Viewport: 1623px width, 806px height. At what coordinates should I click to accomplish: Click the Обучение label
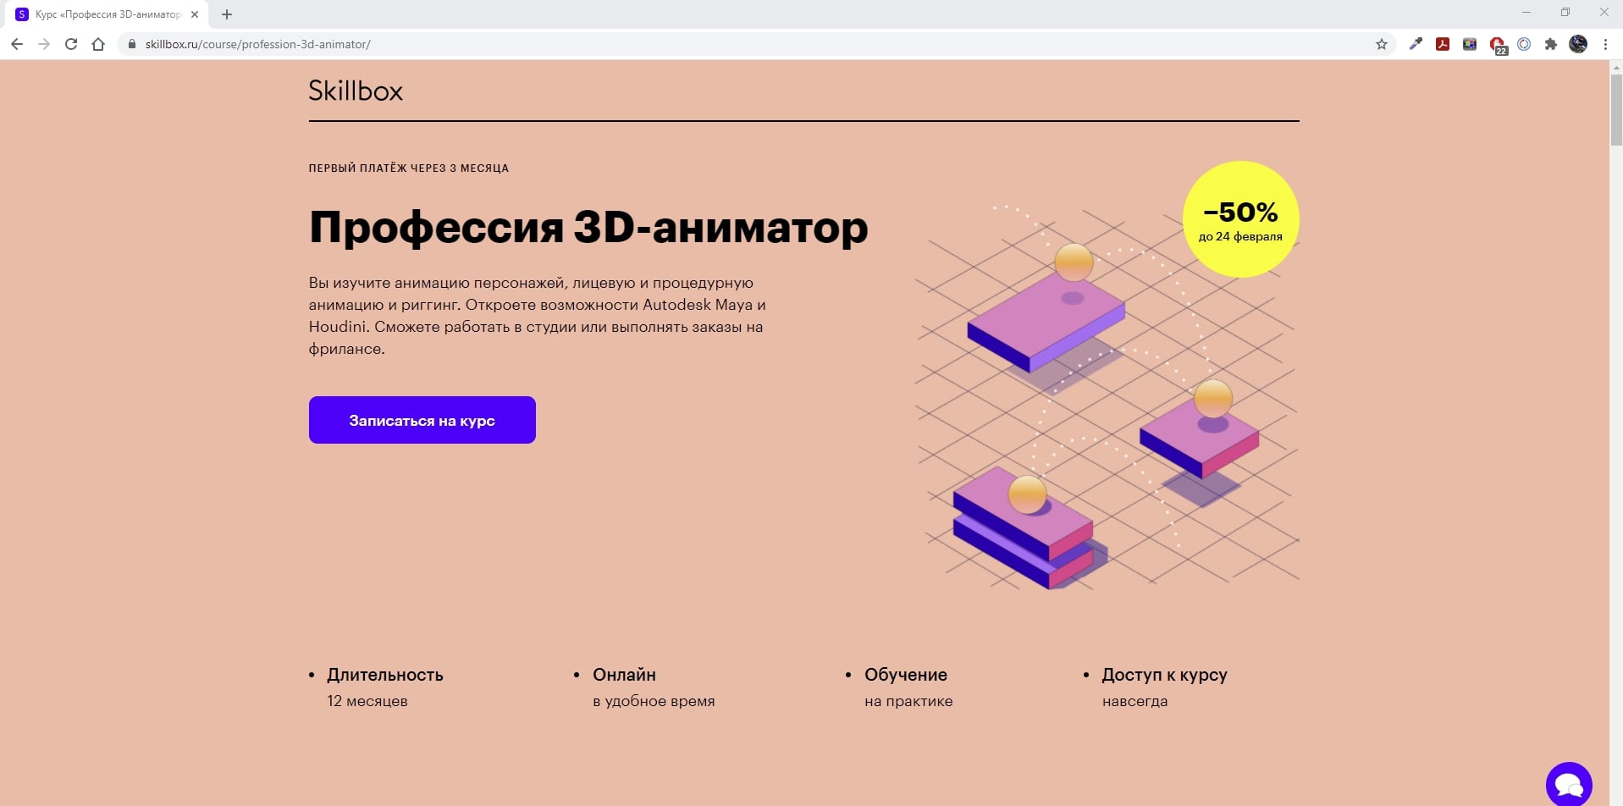coord(906,675)
